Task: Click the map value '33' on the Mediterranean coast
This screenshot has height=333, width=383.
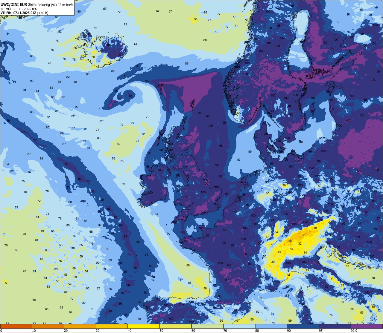Action: (x=288, y=275)
